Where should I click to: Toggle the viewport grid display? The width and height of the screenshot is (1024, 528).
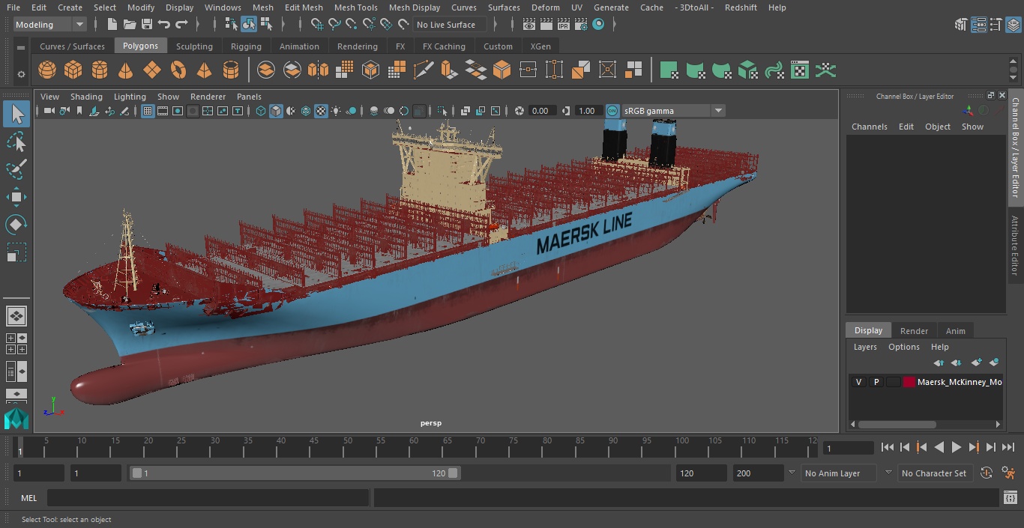coord(148,111)
